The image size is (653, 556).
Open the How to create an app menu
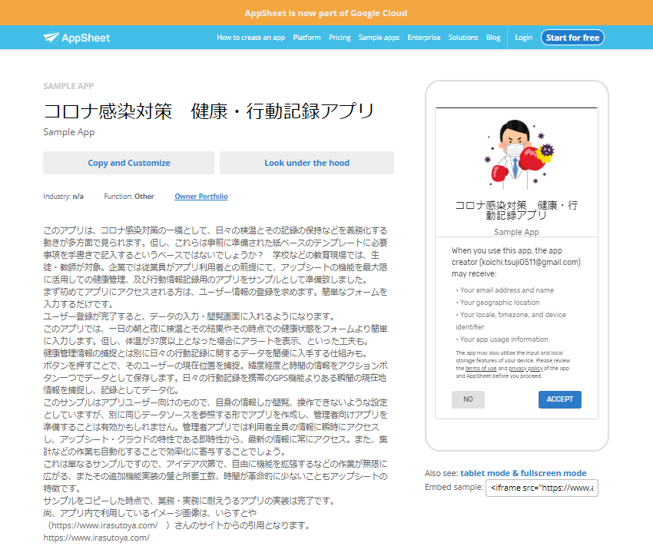(x=250, y=38)
